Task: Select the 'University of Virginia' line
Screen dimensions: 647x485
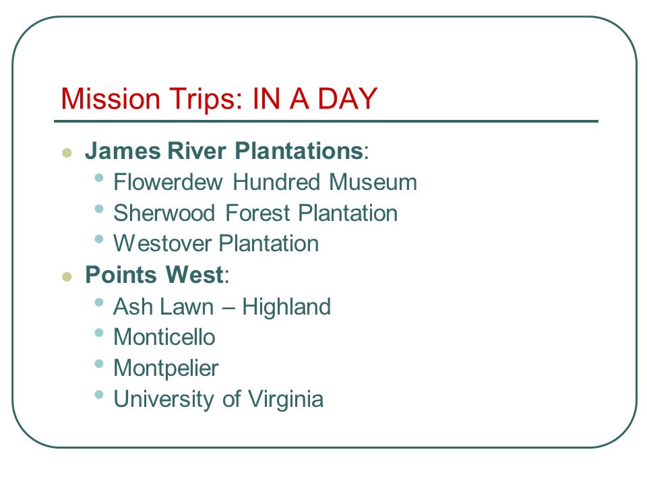Action: [218, 399]
